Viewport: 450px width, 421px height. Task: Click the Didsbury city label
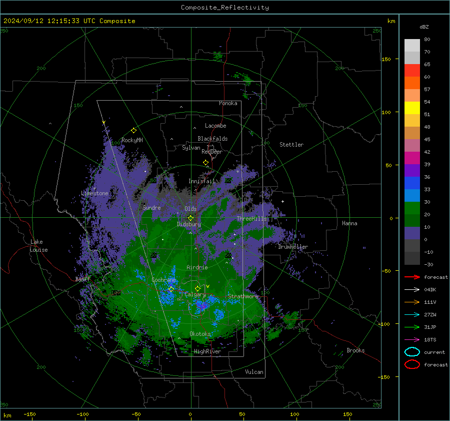(189, 224)
